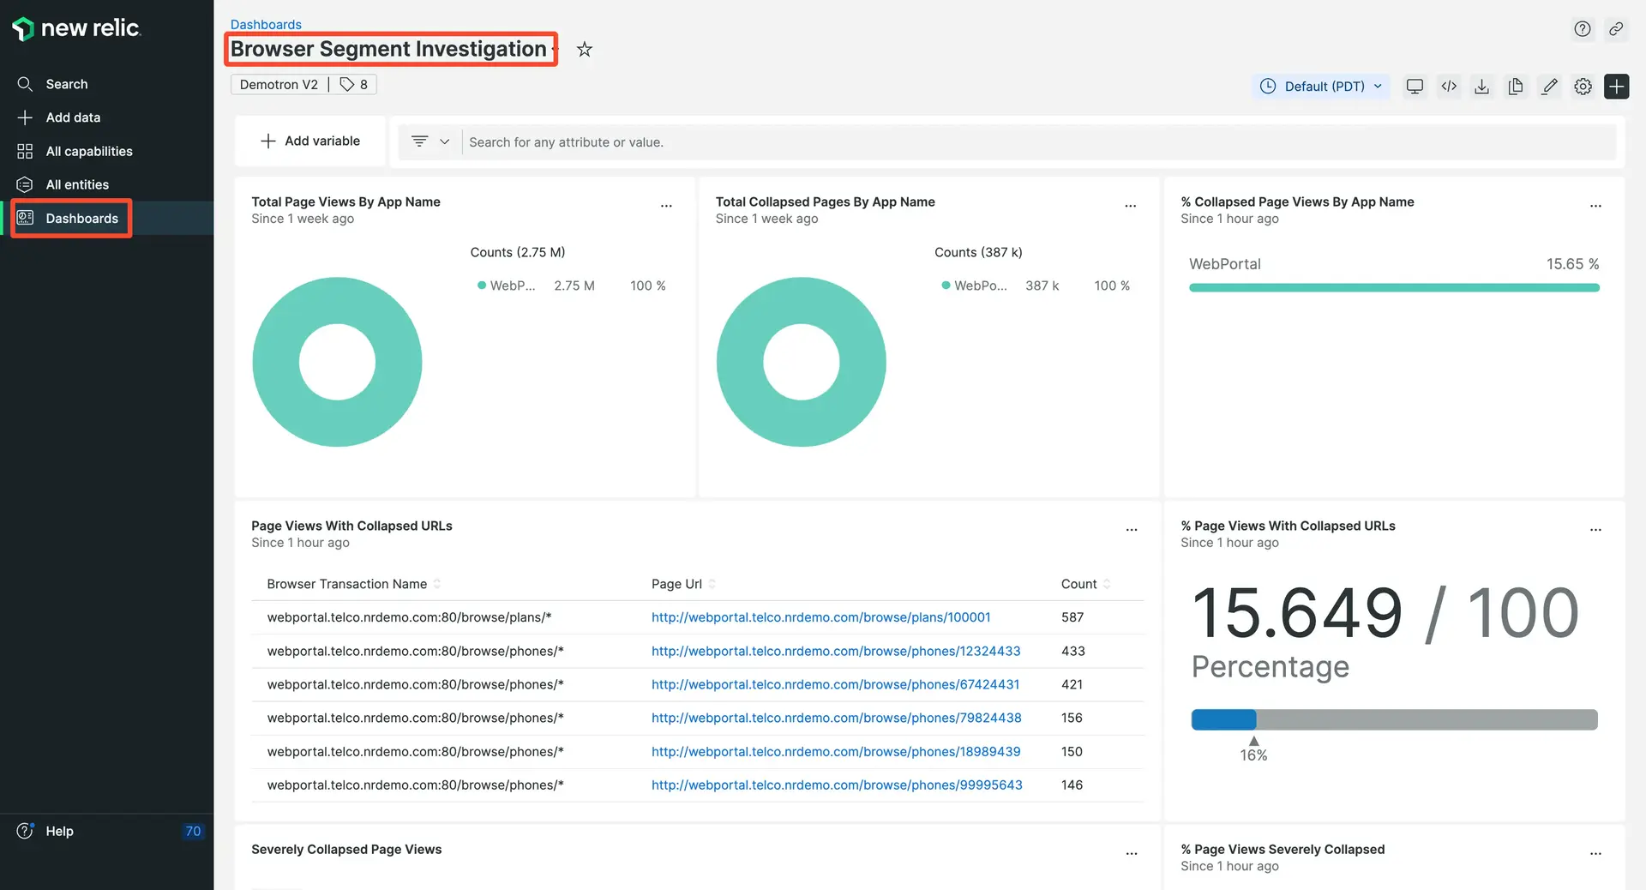Toggle WebPortal legend in Total Page Views
The height and width of the screenshot is (890, 1646).
512,286
